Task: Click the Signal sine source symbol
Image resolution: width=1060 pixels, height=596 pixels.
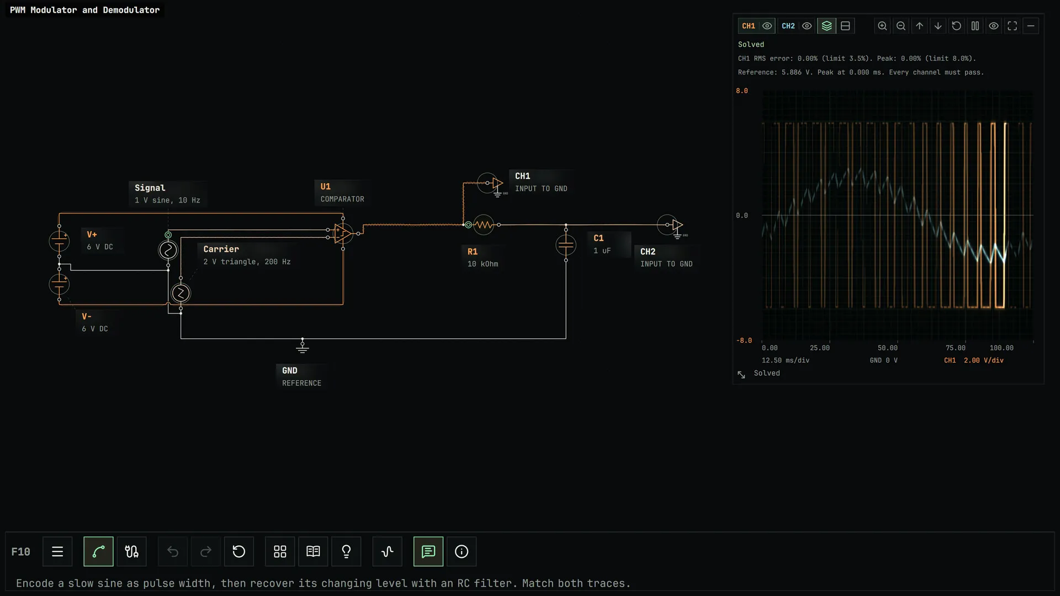Action: coord(168,250)
